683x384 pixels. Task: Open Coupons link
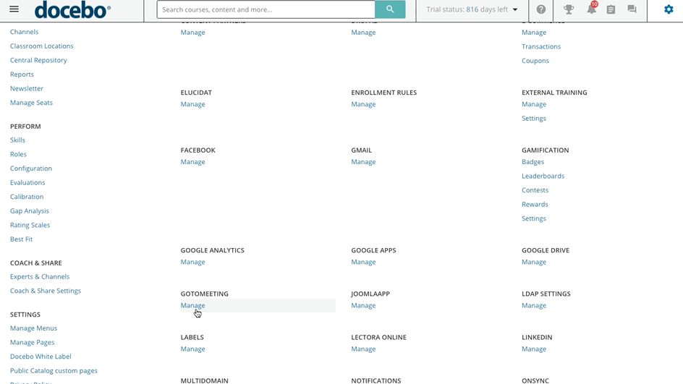coord(535,61)
